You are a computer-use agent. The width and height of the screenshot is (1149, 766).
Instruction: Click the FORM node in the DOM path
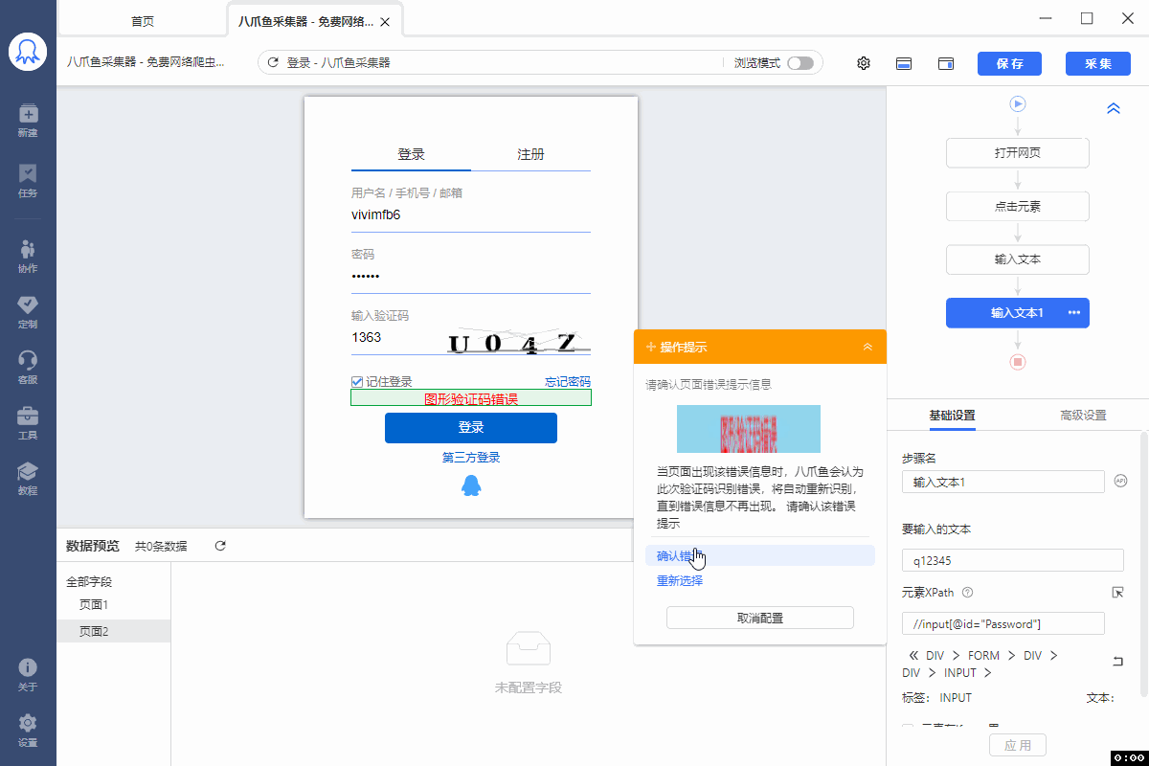[x=983, y=656]
